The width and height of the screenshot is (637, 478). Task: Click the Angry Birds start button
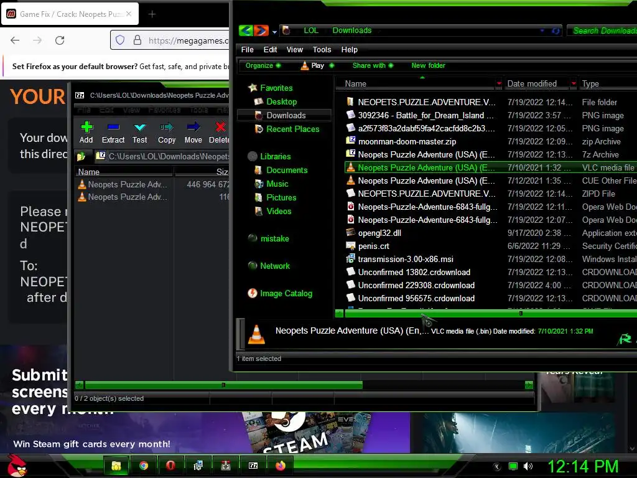[17, 466]
